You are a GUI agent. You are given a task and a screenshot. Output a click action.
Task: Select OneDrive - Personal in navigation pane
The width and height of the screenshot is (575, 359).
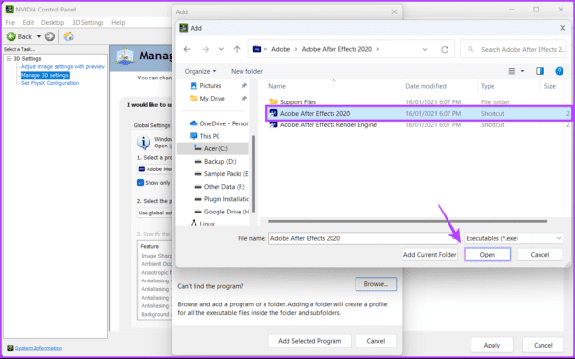tap(218, 123)
